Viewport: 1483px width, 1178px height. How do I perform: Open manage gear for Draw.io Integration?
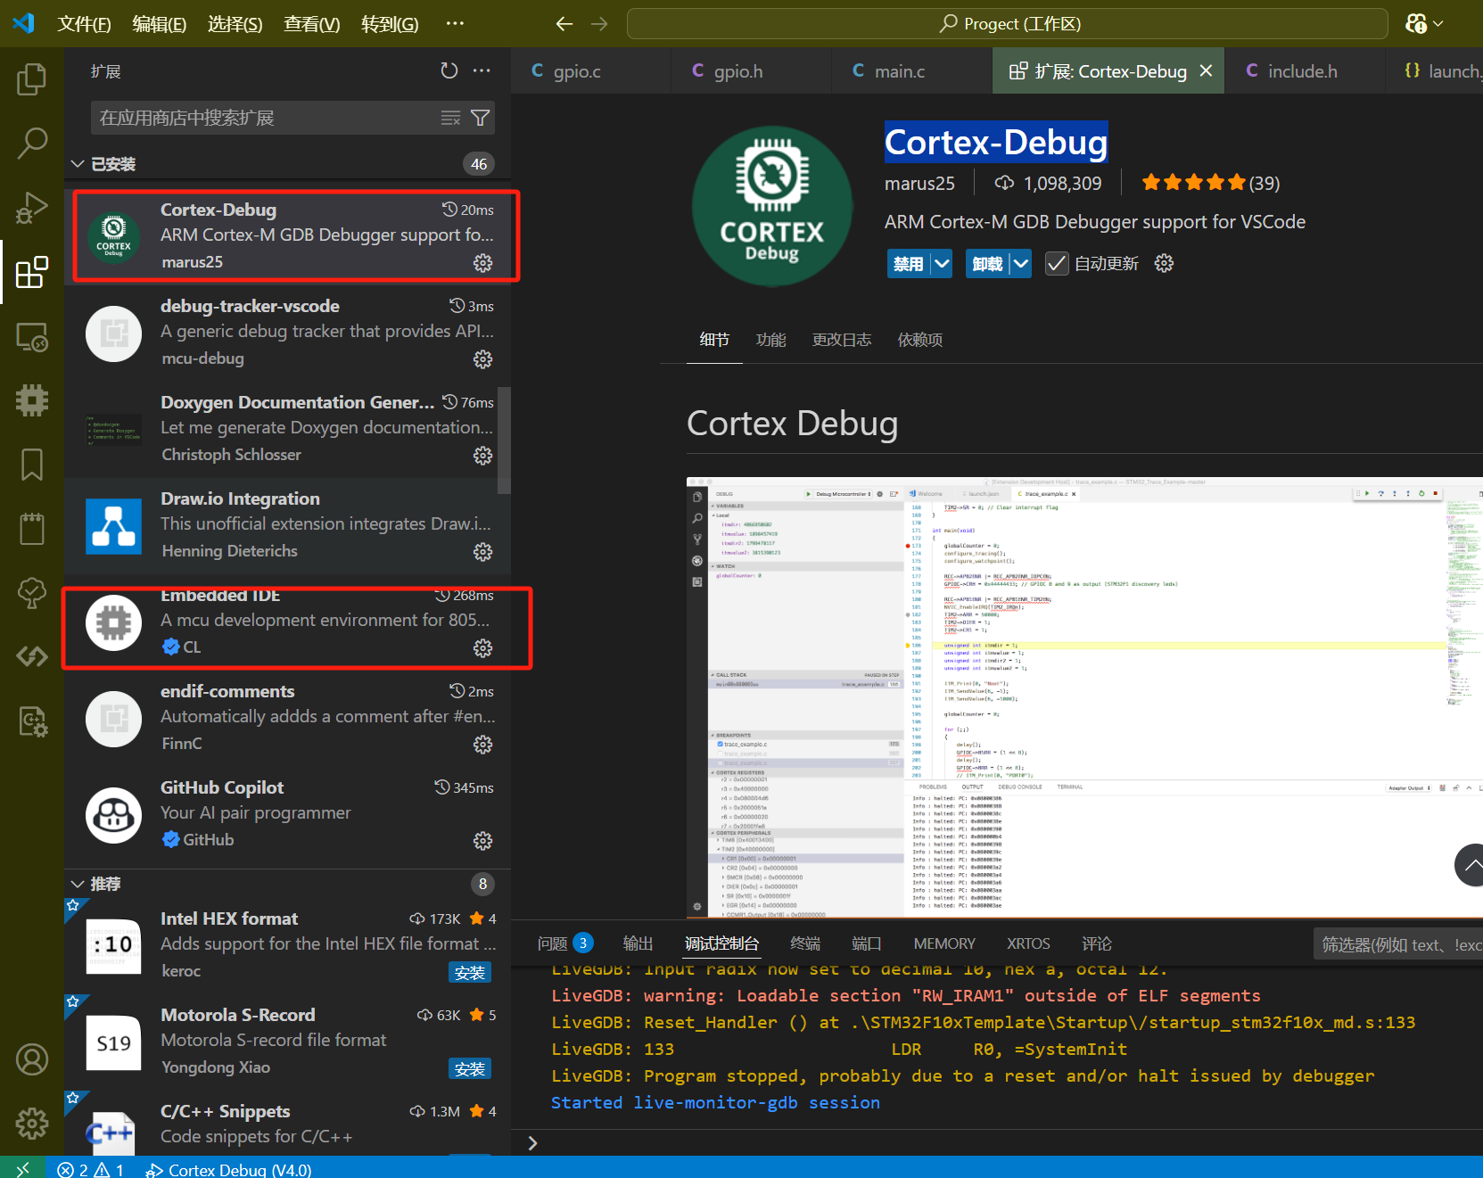pos(482,552)
